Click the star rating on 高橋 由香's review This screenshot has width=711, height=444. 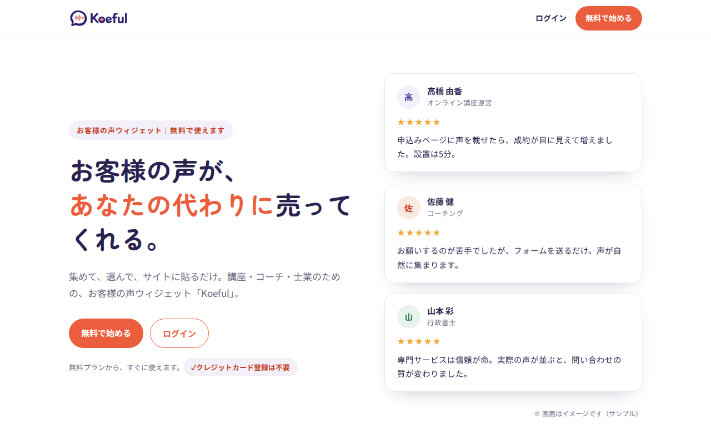419,122
